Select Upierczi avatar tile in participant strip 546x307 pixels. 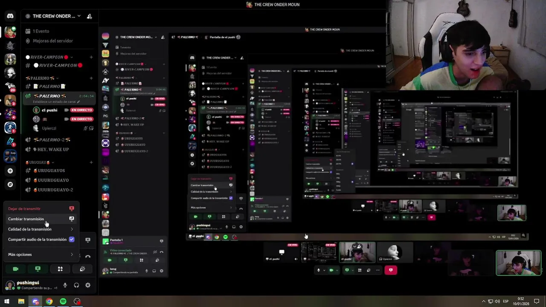pyautogui.click(x=395, y=252)
